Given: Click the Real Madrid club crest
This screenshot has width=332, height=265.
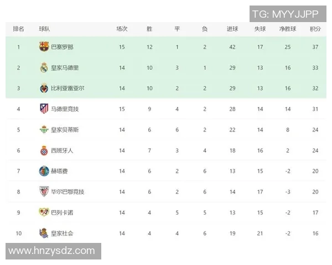Looking at the screenshot, I should tap(44, 68).
